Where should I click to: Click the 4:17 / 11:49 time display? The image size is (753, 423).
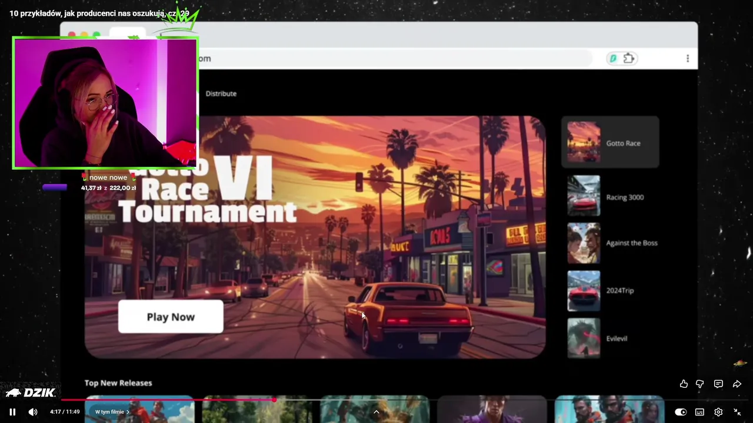point(65,412)
